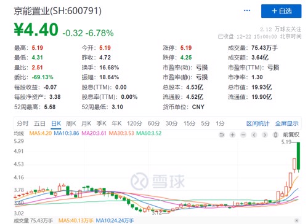Select the 60分 interval tab

tap(154, 123)
